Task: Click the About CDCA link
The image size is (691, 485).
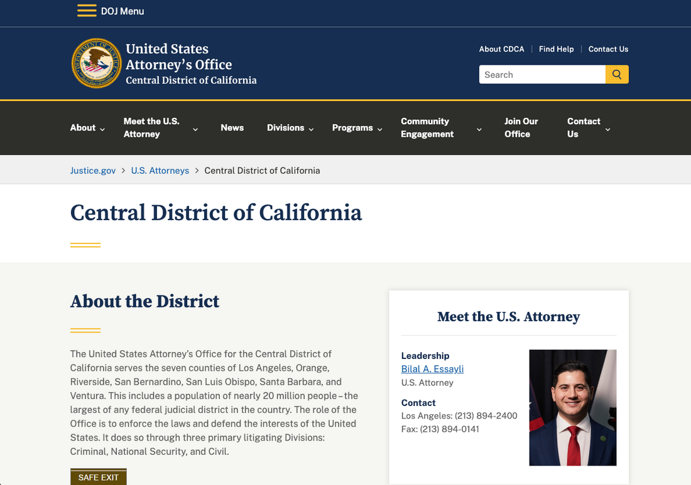Action: 501,49
